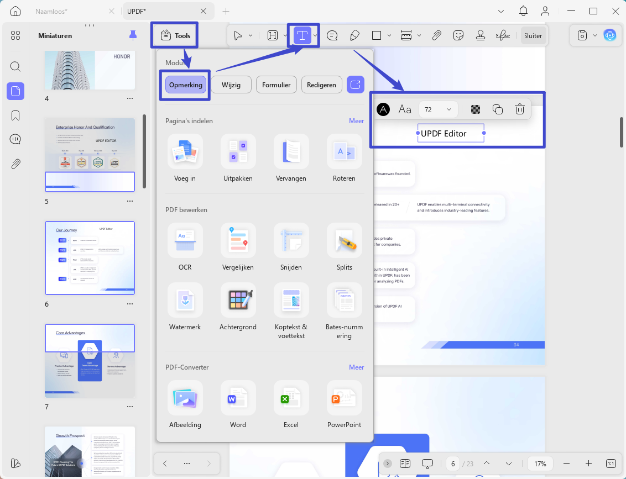The height and width of the screenshot is (479, 626).
Task: Duplicate the selected text comment
Action: (x=498, y=109)
